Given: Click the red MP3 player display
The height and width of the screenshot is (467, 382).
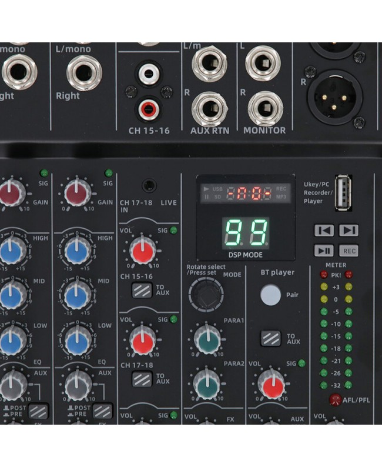Looking at the screenshot, I should [x=246, y=193].
